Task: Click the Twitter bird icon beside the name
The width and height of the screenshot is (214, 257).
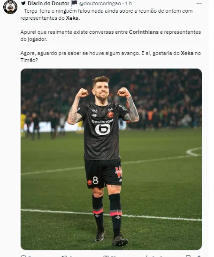Action: tap(23, 3)
